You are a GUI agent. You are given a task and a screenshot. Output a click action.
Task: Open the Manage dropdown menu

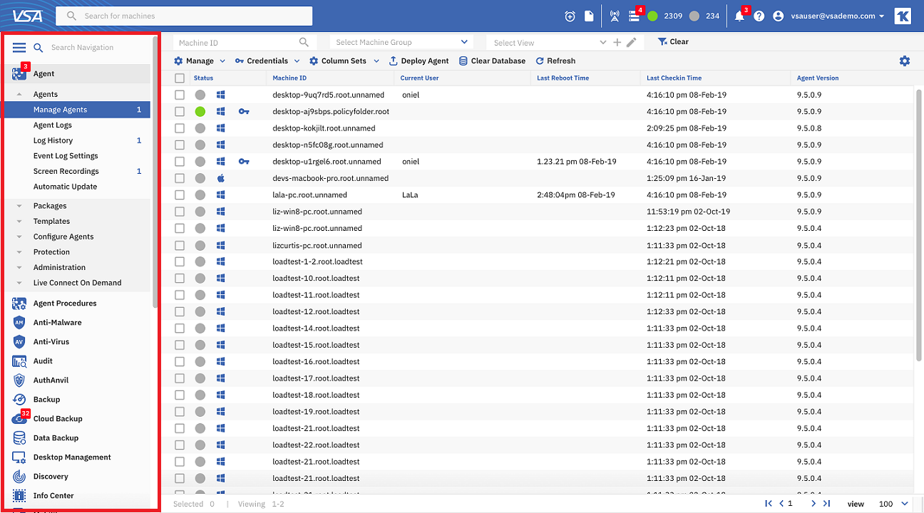[x=200, y=61]
